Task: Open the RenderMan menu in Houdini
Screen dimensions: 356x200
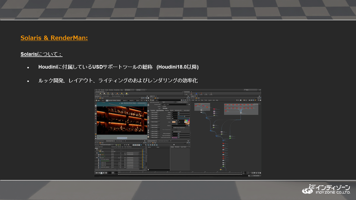Action: pos(117,90)
